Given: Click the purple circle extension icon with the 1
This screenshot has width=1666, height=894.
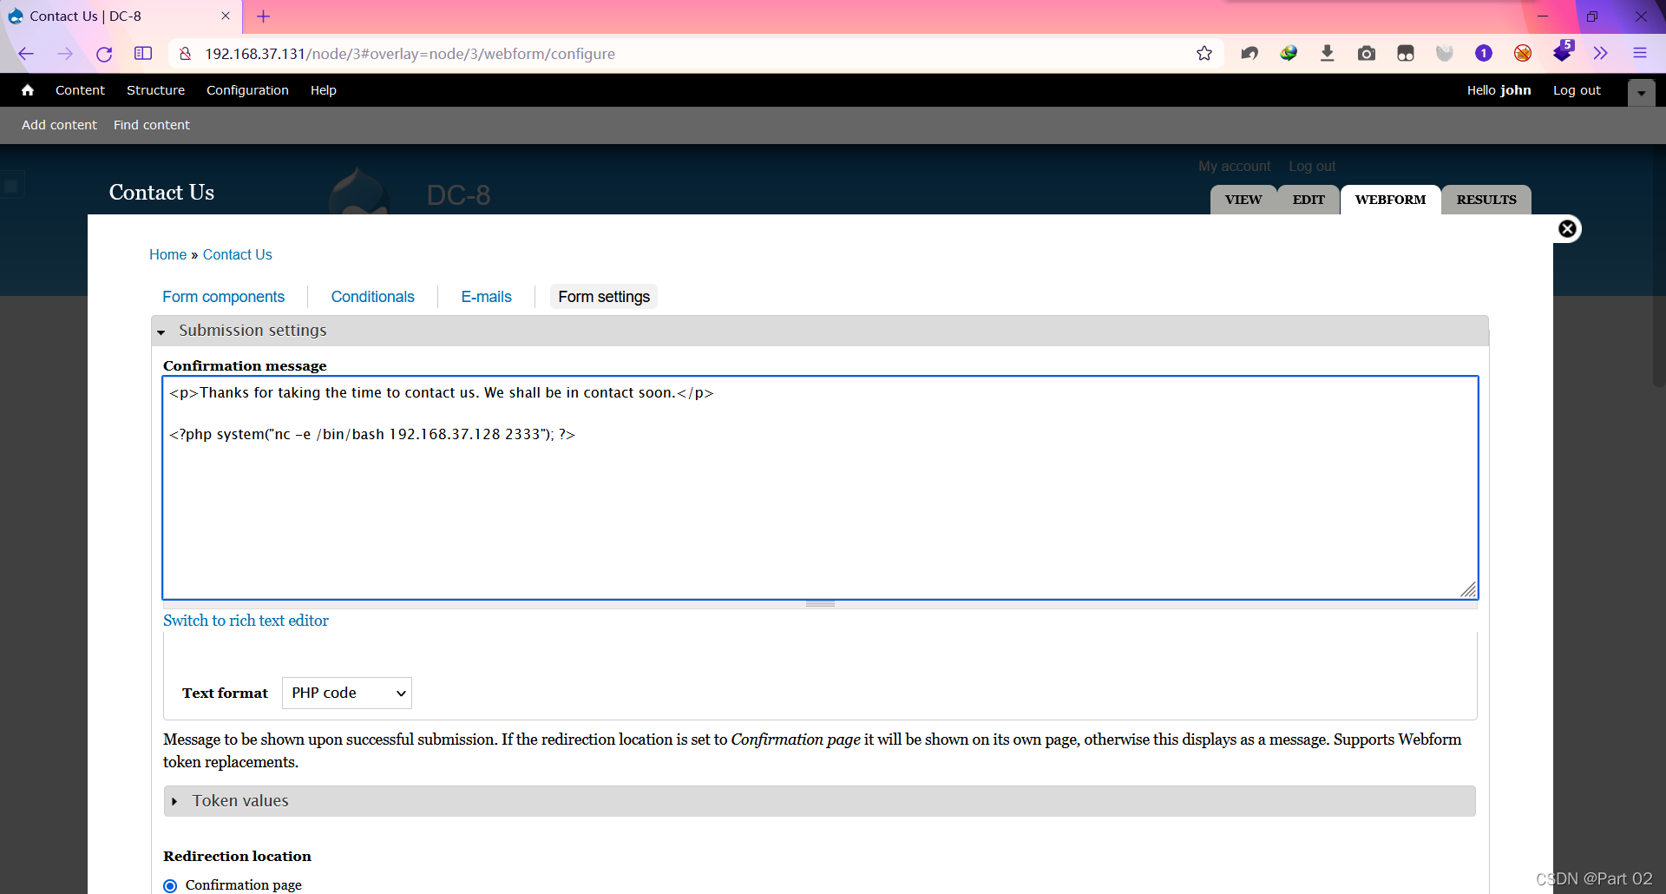Looking at the screenshot, I should (1483, 54).
